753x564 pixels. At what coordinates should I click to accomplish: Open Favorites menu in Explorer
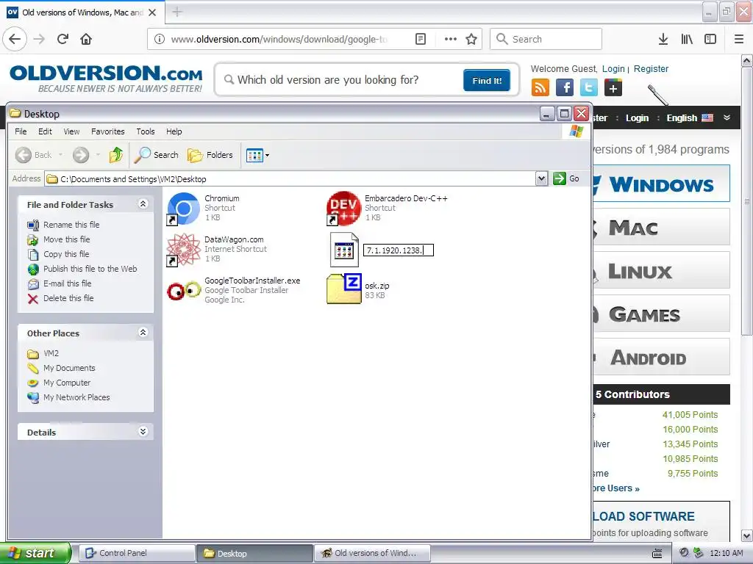(x=107, y=131)
